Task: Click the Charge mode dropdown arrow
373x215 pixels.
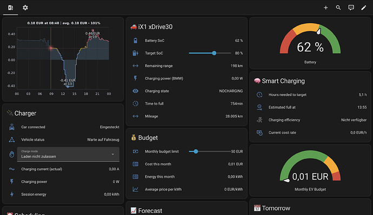Action: 113,154
